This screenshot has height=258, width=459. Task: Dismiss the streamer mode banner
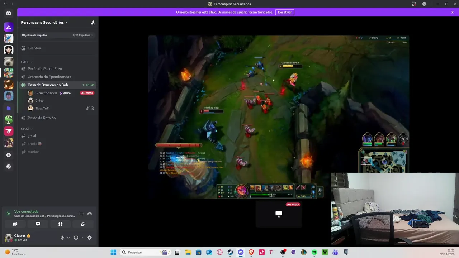click(453, 12)
